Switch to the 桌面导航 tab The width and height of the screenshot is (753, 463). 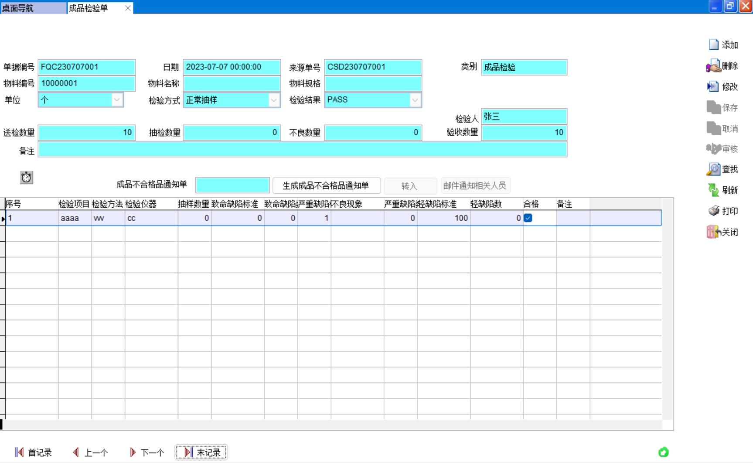click(33, 8)
